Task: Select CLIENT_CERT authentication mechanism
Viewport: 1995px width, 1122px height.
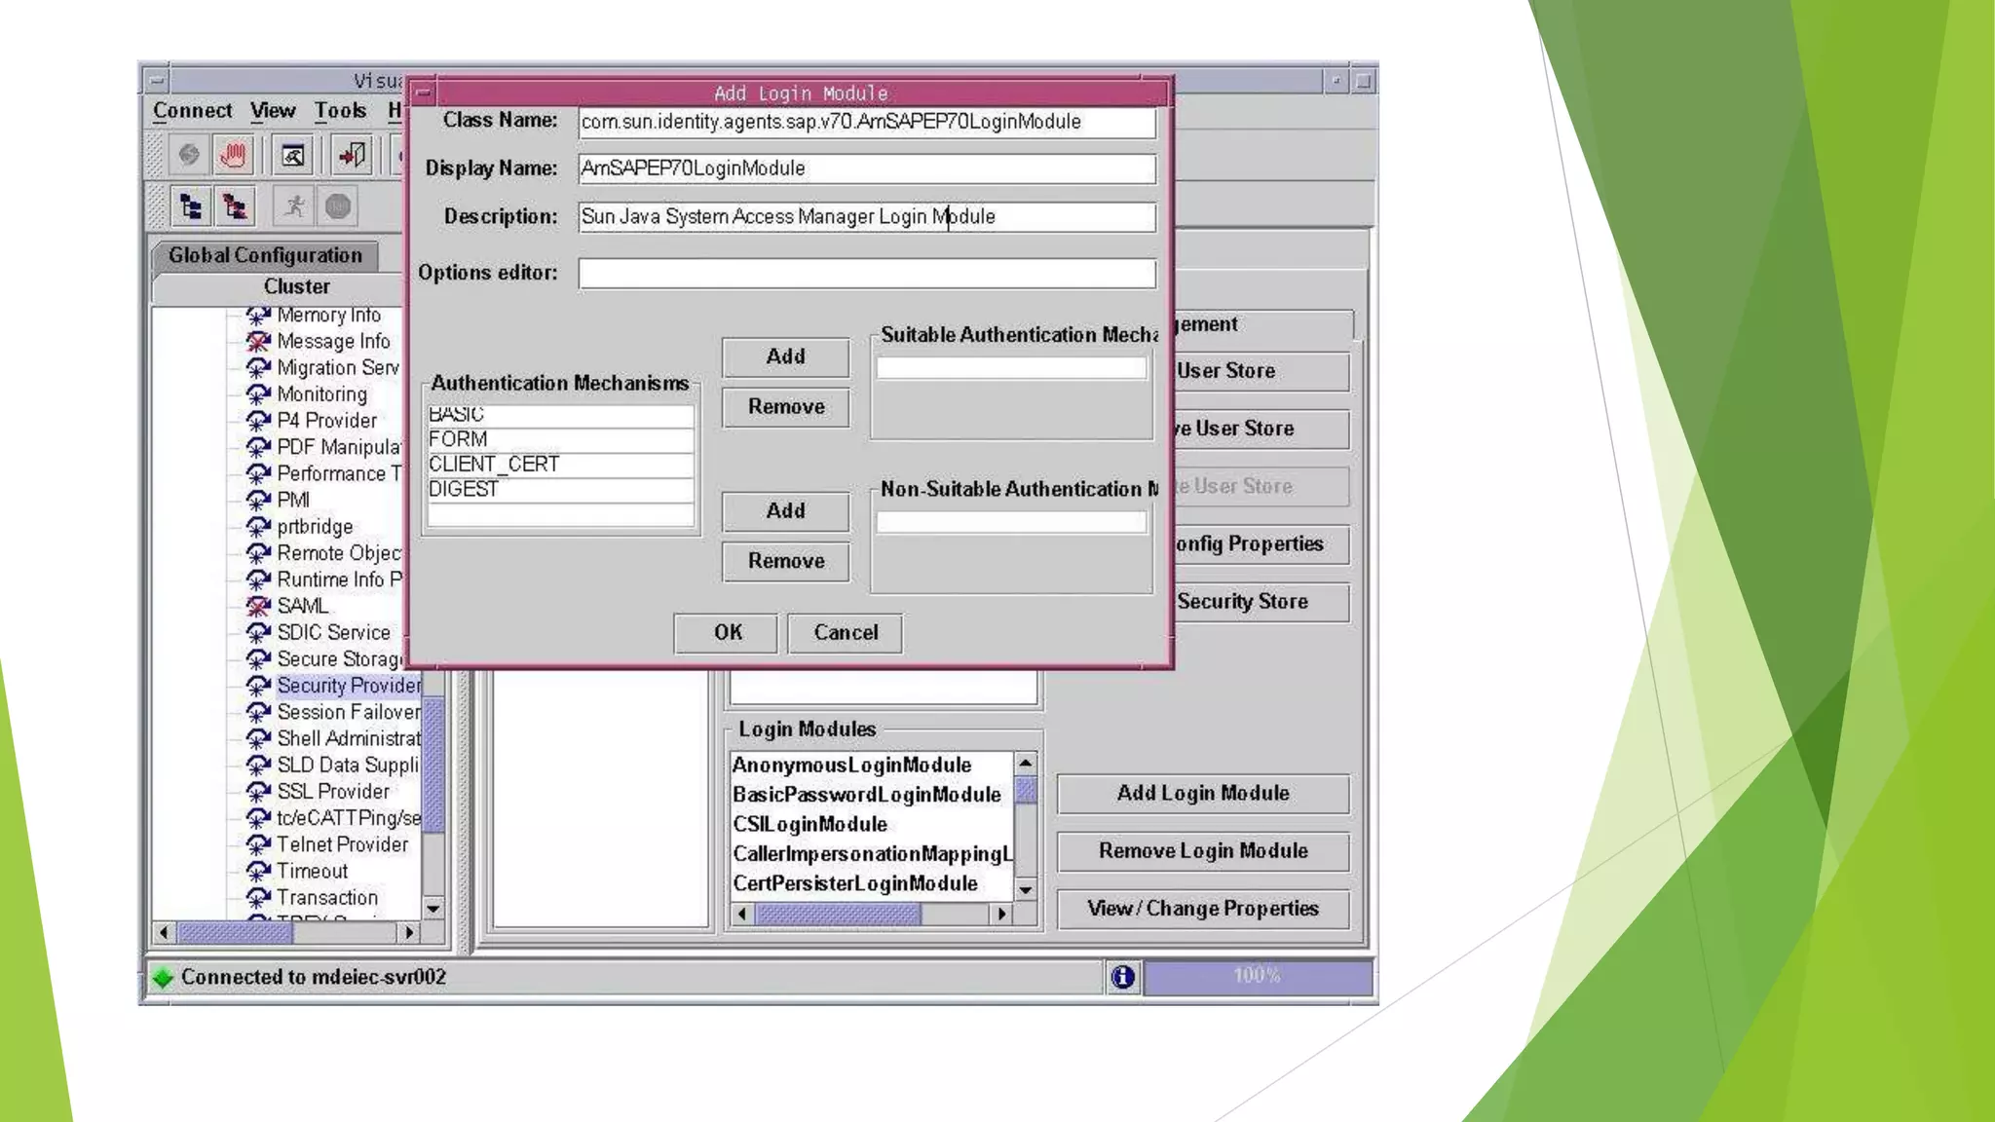Action: [494, 465]
